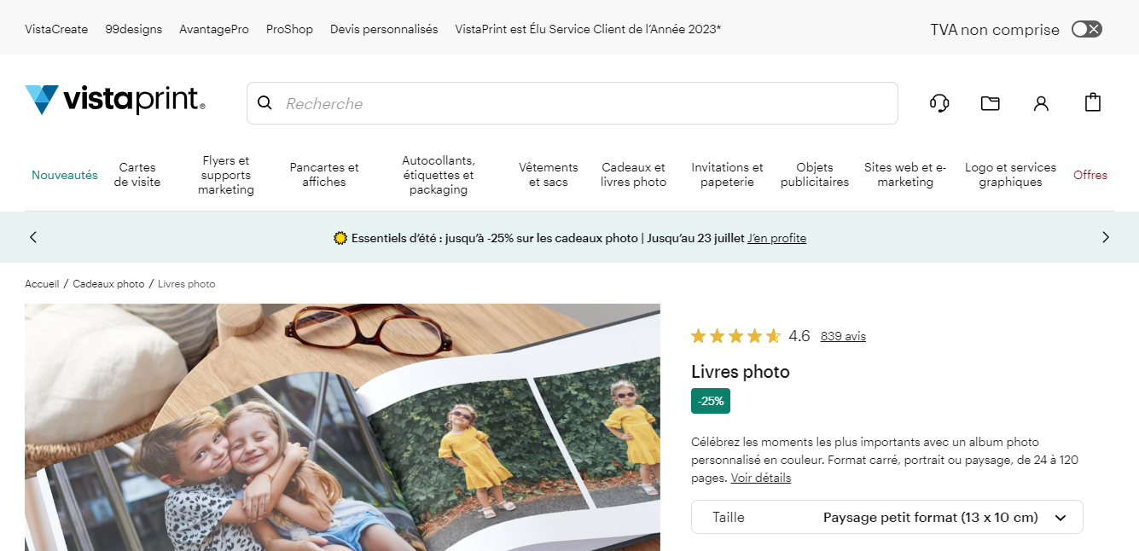Open the Cartes de visite menu

137,174
